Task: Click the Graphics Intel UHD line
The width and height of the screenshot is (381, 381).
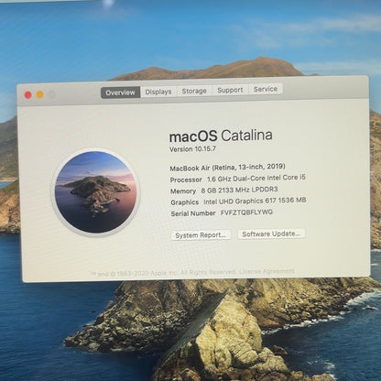Action: [x=238, y=201]
